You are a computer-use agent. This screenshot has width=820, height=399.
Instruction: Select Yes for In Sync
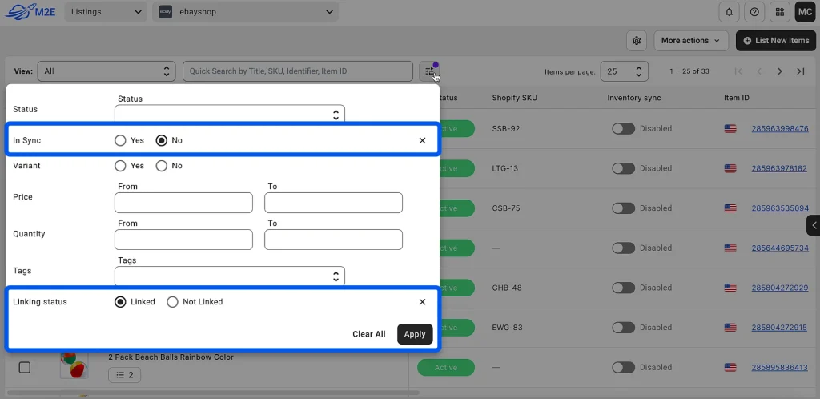pyautogui.click(x=121, y=140)
